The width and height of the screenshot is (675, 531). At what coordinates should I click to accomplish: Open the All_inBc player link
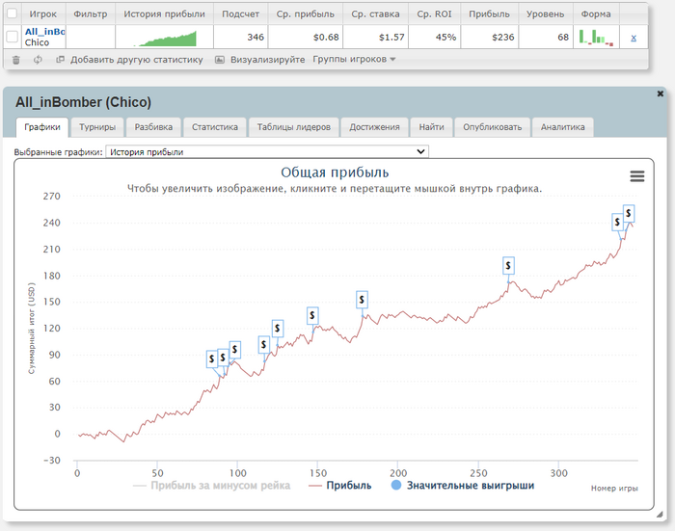click(x=44, y=32)
